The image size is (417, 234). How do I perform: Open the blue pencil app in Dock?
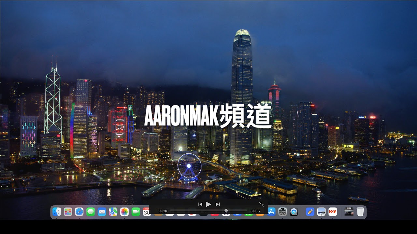pyautogui.click(x=310, y=212)
